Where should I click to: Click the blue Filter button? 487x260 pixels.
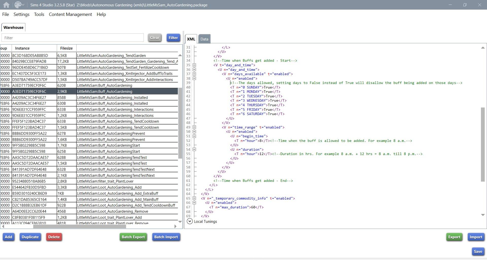173,38
